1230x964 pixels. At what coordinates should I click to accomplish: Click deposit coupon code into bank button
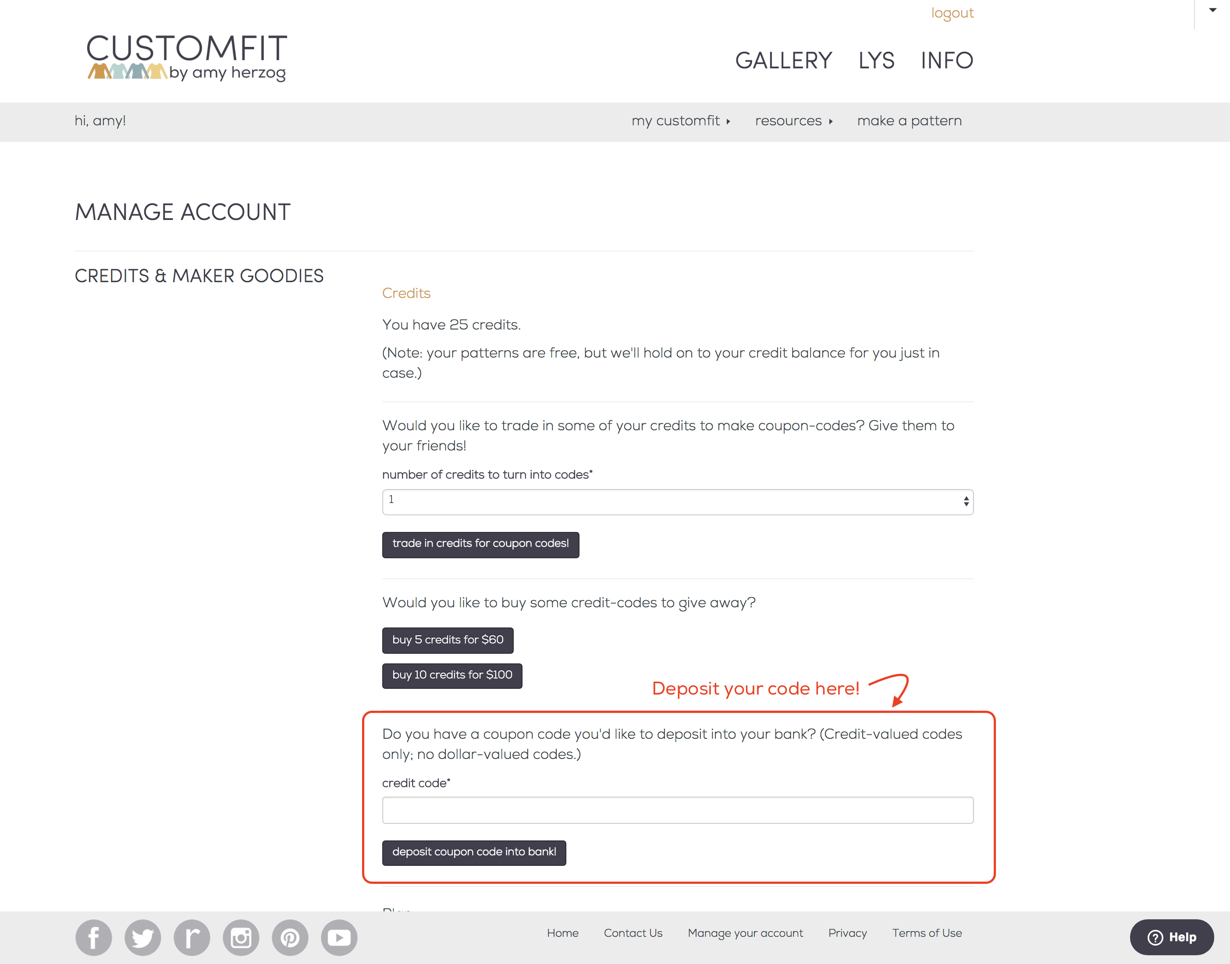tap(474, 852)
